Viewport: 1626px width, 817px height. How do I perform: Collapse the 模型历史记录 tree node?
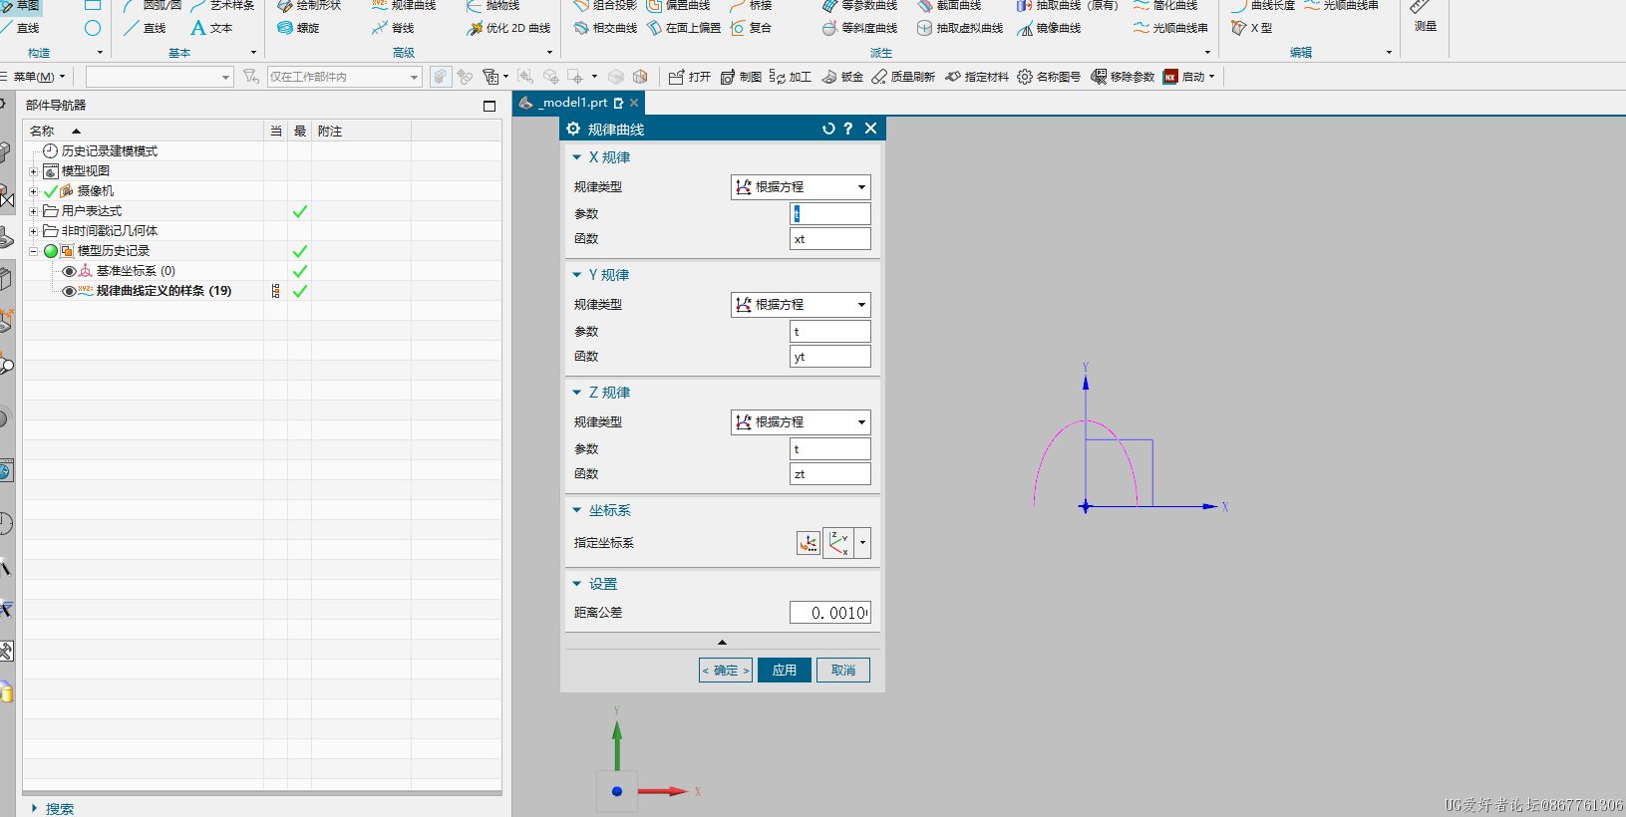coord(33,251)
